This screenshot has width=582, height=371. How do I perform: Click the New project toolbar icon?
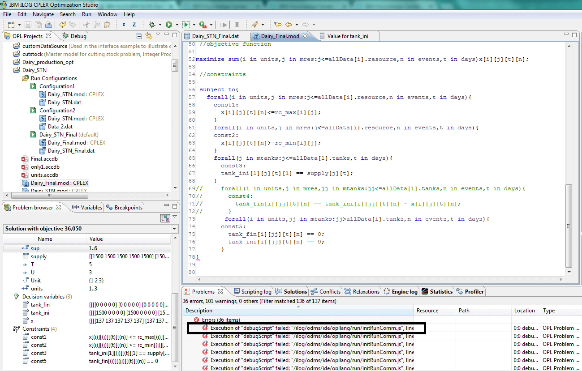(x=11, y=25)
